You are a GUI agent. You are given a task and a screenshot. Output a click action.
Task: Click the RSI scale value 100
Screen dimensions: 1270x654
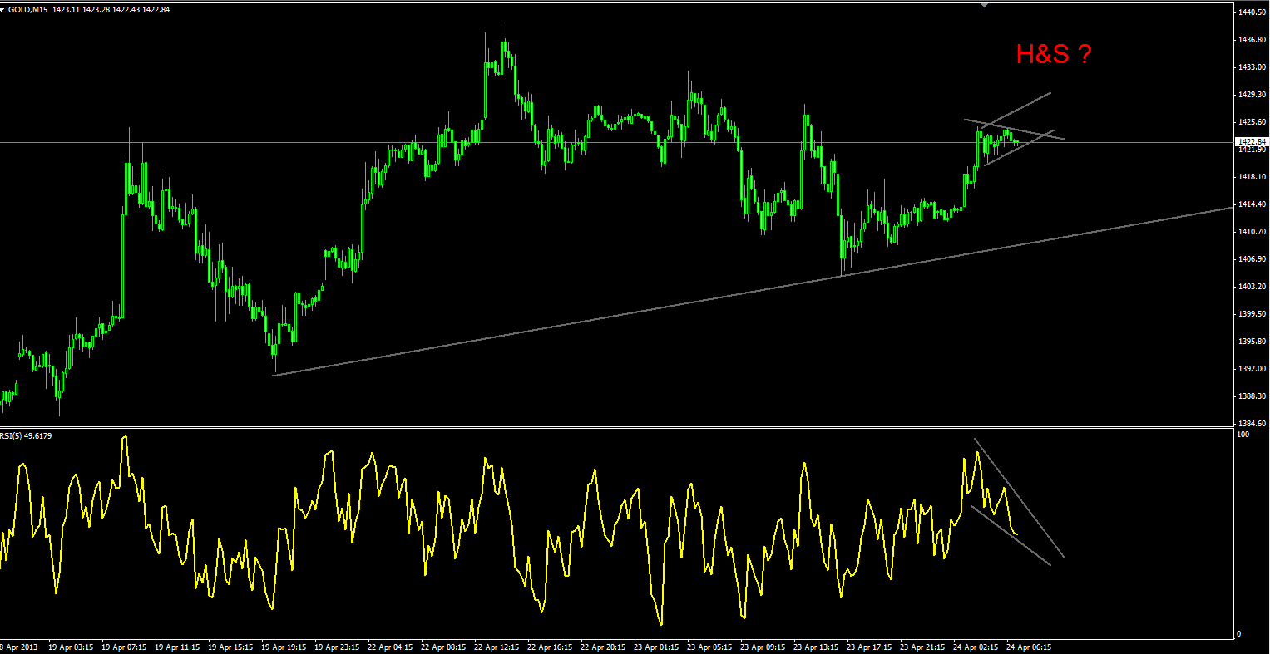click(1244, 435)
